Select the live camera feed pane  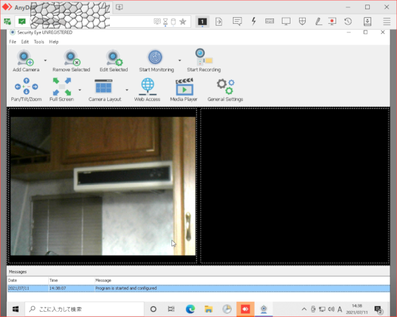click(x=103, y=186)
